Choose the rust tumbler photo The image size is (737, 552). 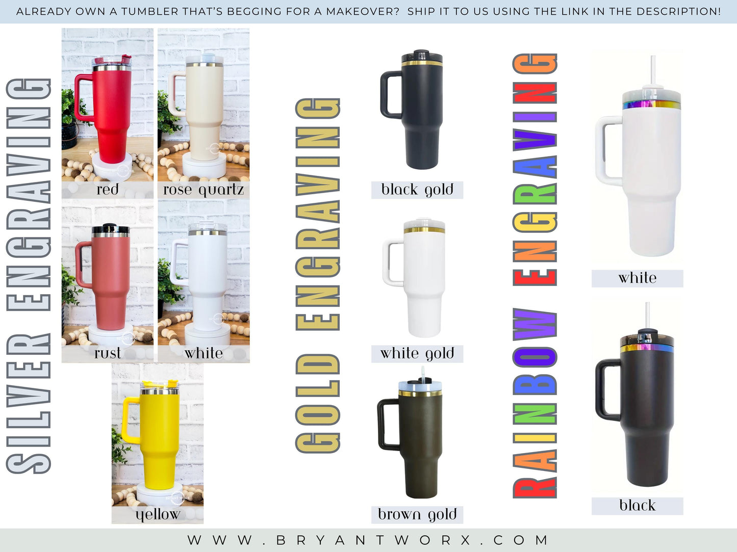click(x=108, y=275)
